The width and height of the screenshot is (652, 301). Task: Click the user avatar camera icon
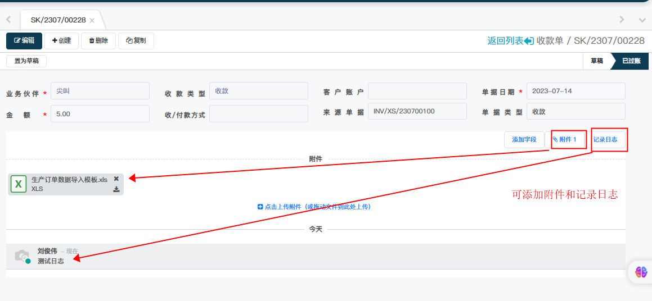click(x=22, y=256)
